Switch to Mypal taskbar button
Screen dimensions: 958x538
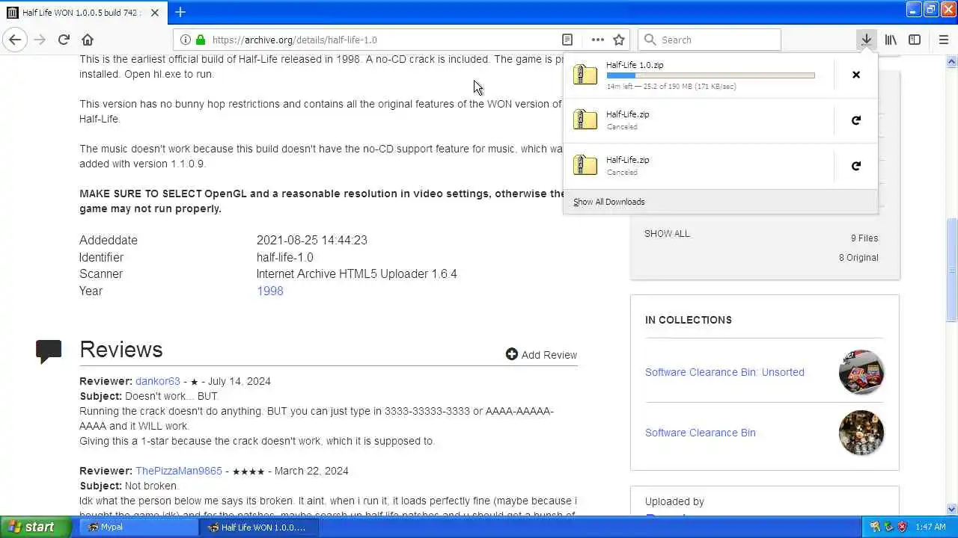(138, 527)
